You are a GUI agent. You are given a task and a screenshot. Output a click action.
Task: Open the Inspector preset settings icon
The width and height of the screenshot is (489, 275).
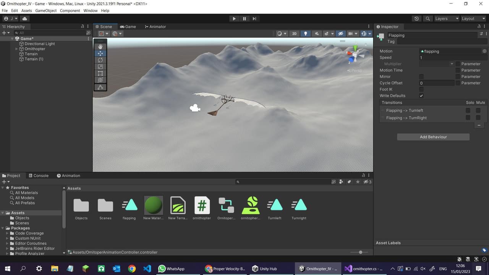(481, 34)
